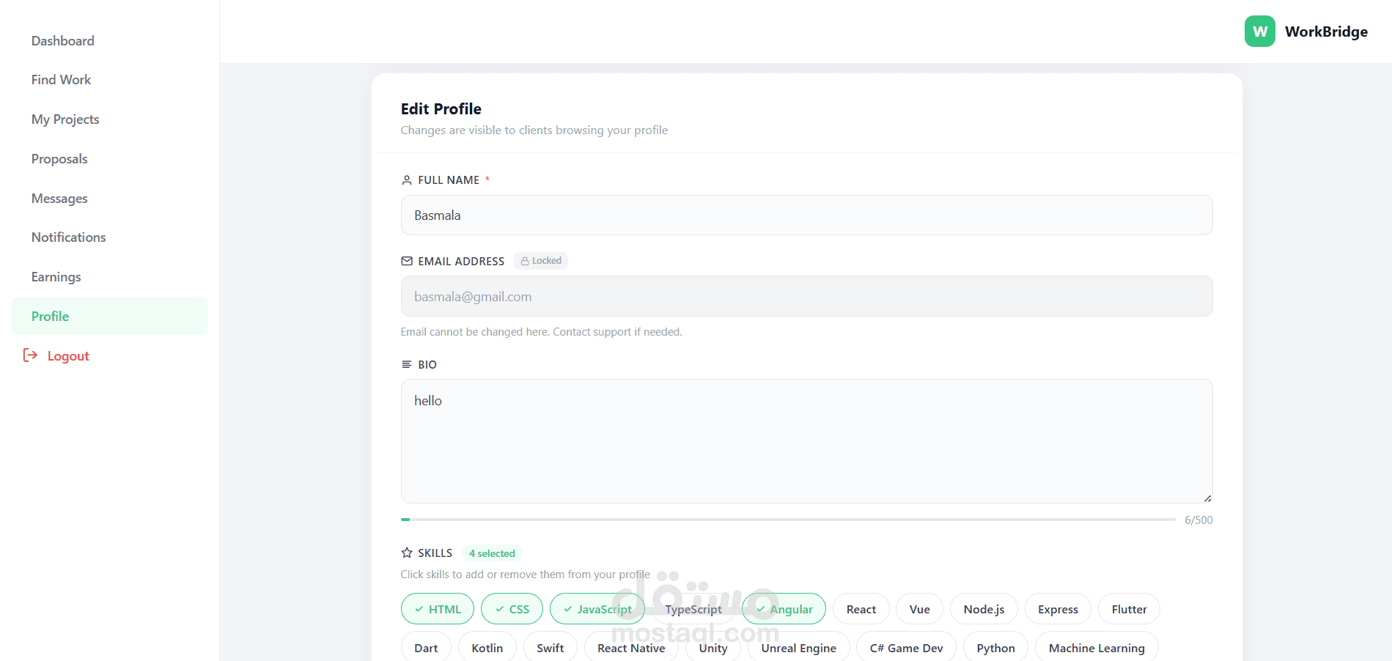The width and height of the screenshot is (1392, 661).
Task: Deselect the HTML skill chip
Action: [438, 609]
